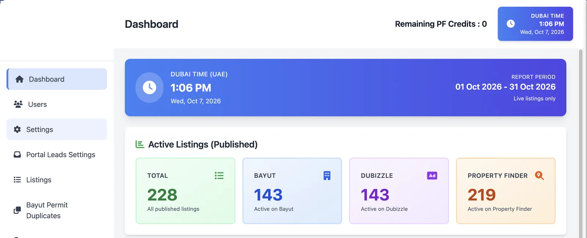Click the Active Listings (Published) heading

point(203,144)
